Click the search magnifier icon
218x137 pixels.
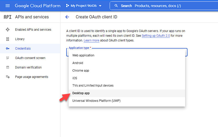click(116, 6)
